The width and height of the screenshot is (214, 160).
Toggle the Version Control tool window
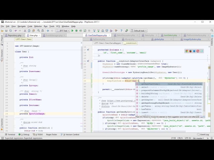[70, 134]
